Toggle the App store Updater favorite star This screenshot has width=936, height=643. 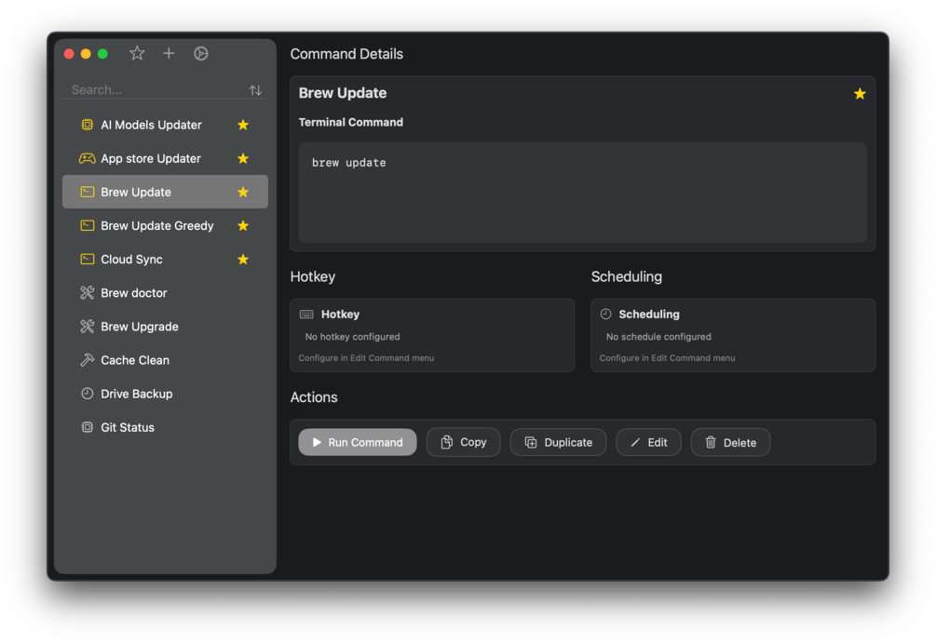[243, 159]
